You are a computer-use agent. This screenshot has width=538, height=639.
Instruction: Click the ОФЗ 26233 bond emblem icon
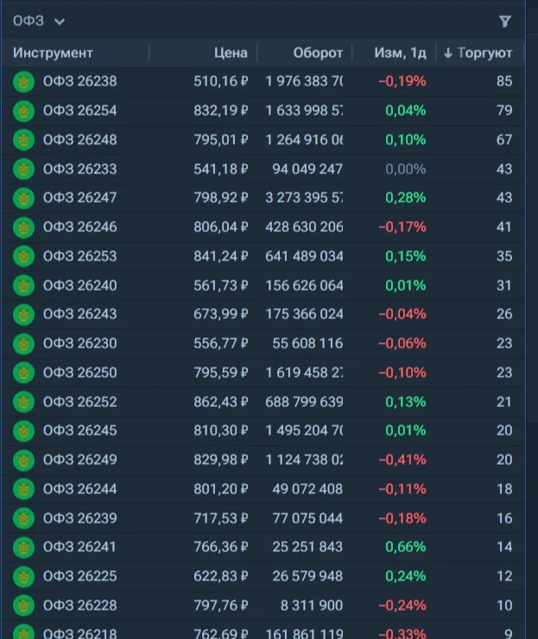pos(23,169)
